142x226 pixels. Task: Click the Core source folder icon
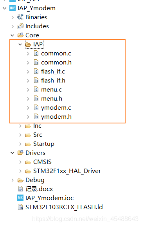(20, 35)
